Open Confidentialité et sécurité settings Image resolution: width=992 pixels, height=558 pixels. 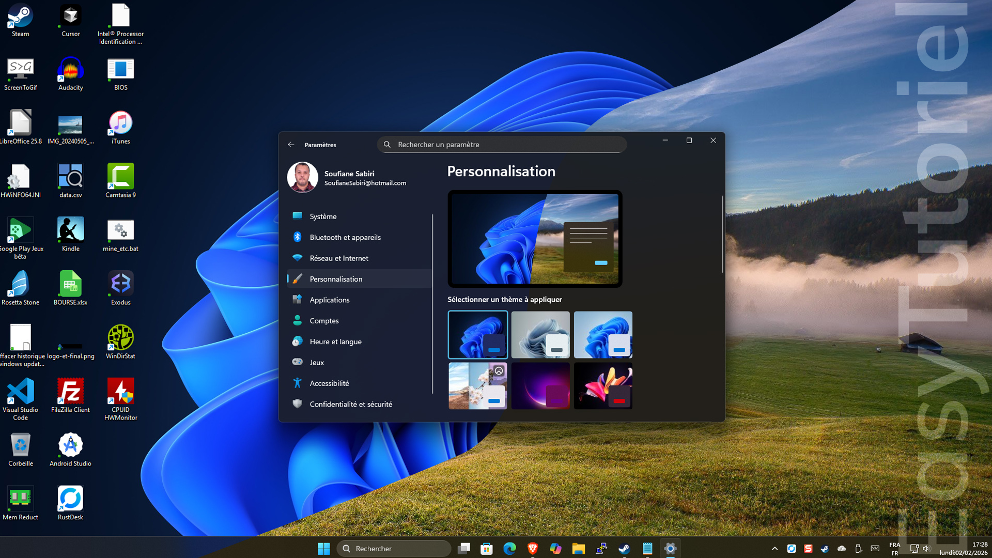tap(350, 404)
